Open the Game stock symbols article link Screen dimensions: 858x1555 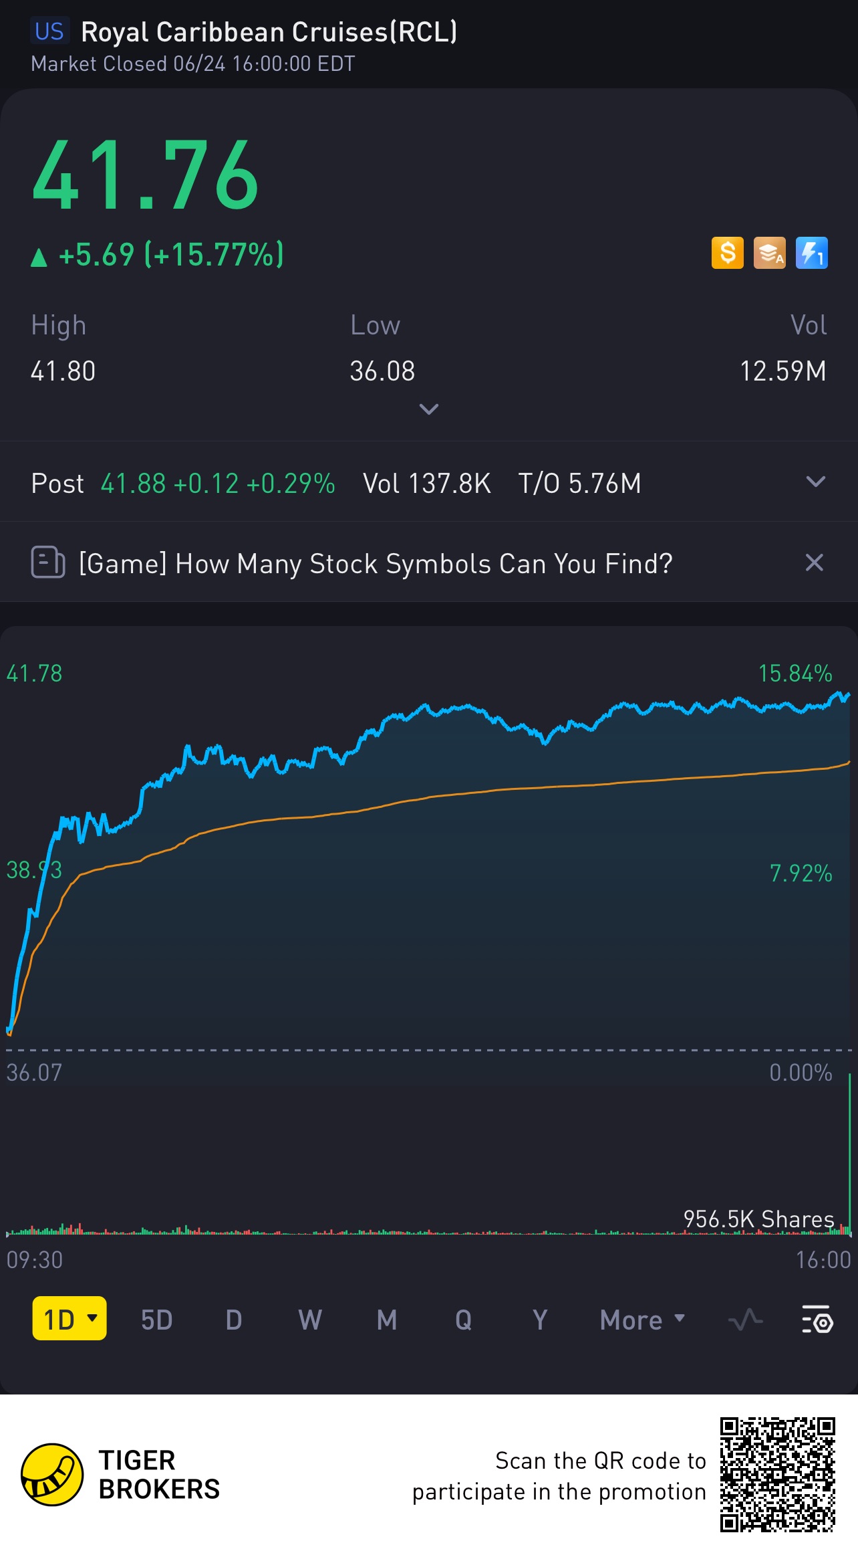376,564
